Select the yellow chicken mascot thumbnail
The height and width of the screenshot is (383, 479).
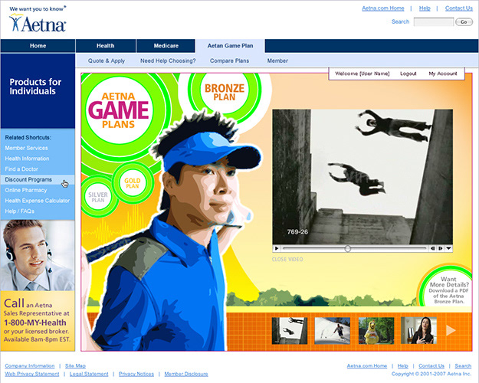click(x=376, y=330)
